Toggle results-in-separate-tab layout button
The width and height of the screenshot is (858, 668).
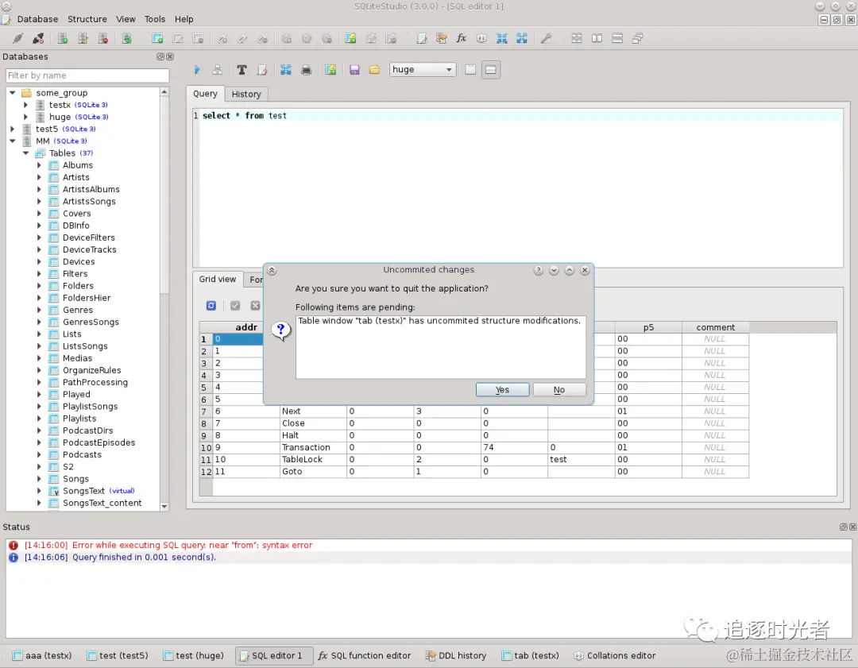[470, 69]
